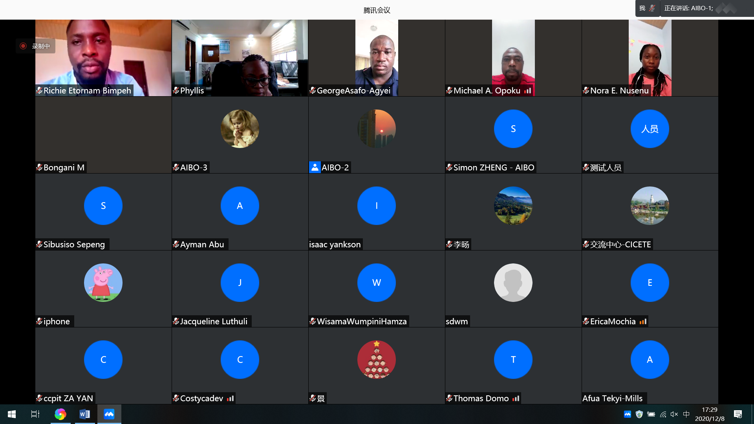The width and height of the screenshot is (754, 424).
Task: Click the "EricaMochia" name label
Action: (x=613, y=322)
